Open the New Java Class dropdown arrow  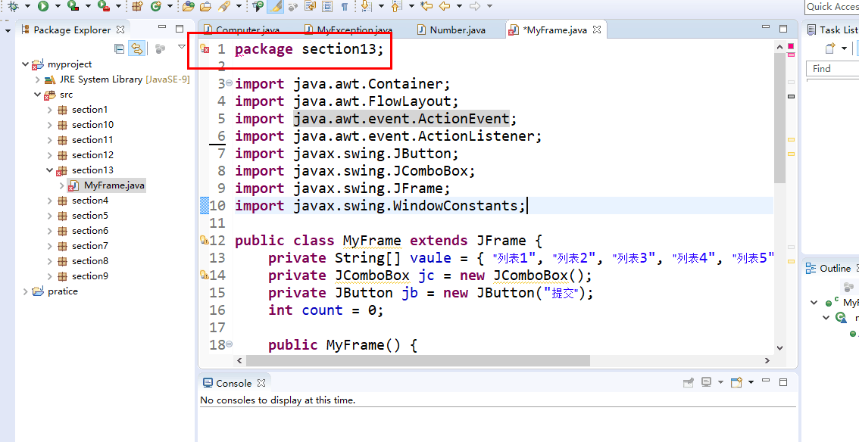tap(170, 6)
